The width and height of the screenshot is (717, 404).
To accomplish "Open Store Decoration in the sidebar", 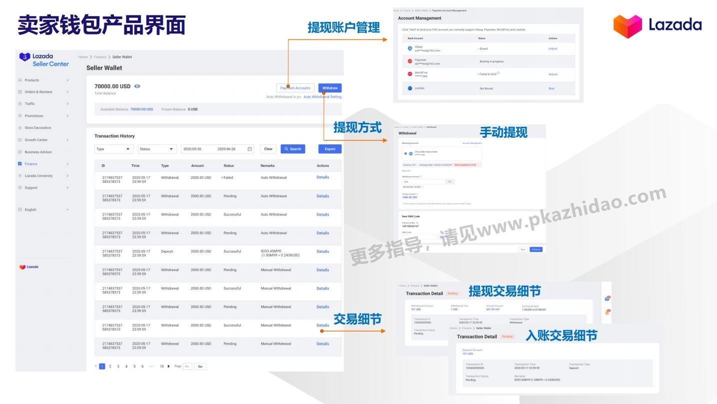I will (37, 128).
